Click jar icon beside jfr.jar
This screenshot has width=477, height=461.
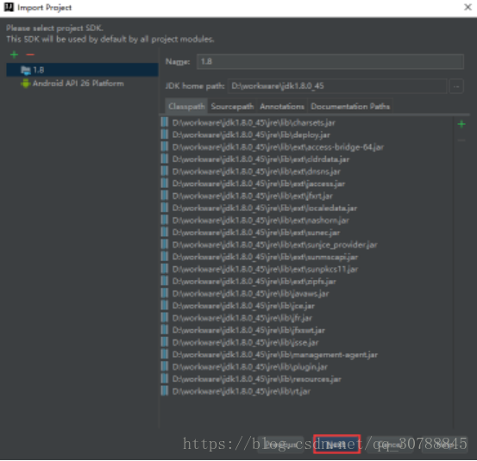tap(165, 318)
